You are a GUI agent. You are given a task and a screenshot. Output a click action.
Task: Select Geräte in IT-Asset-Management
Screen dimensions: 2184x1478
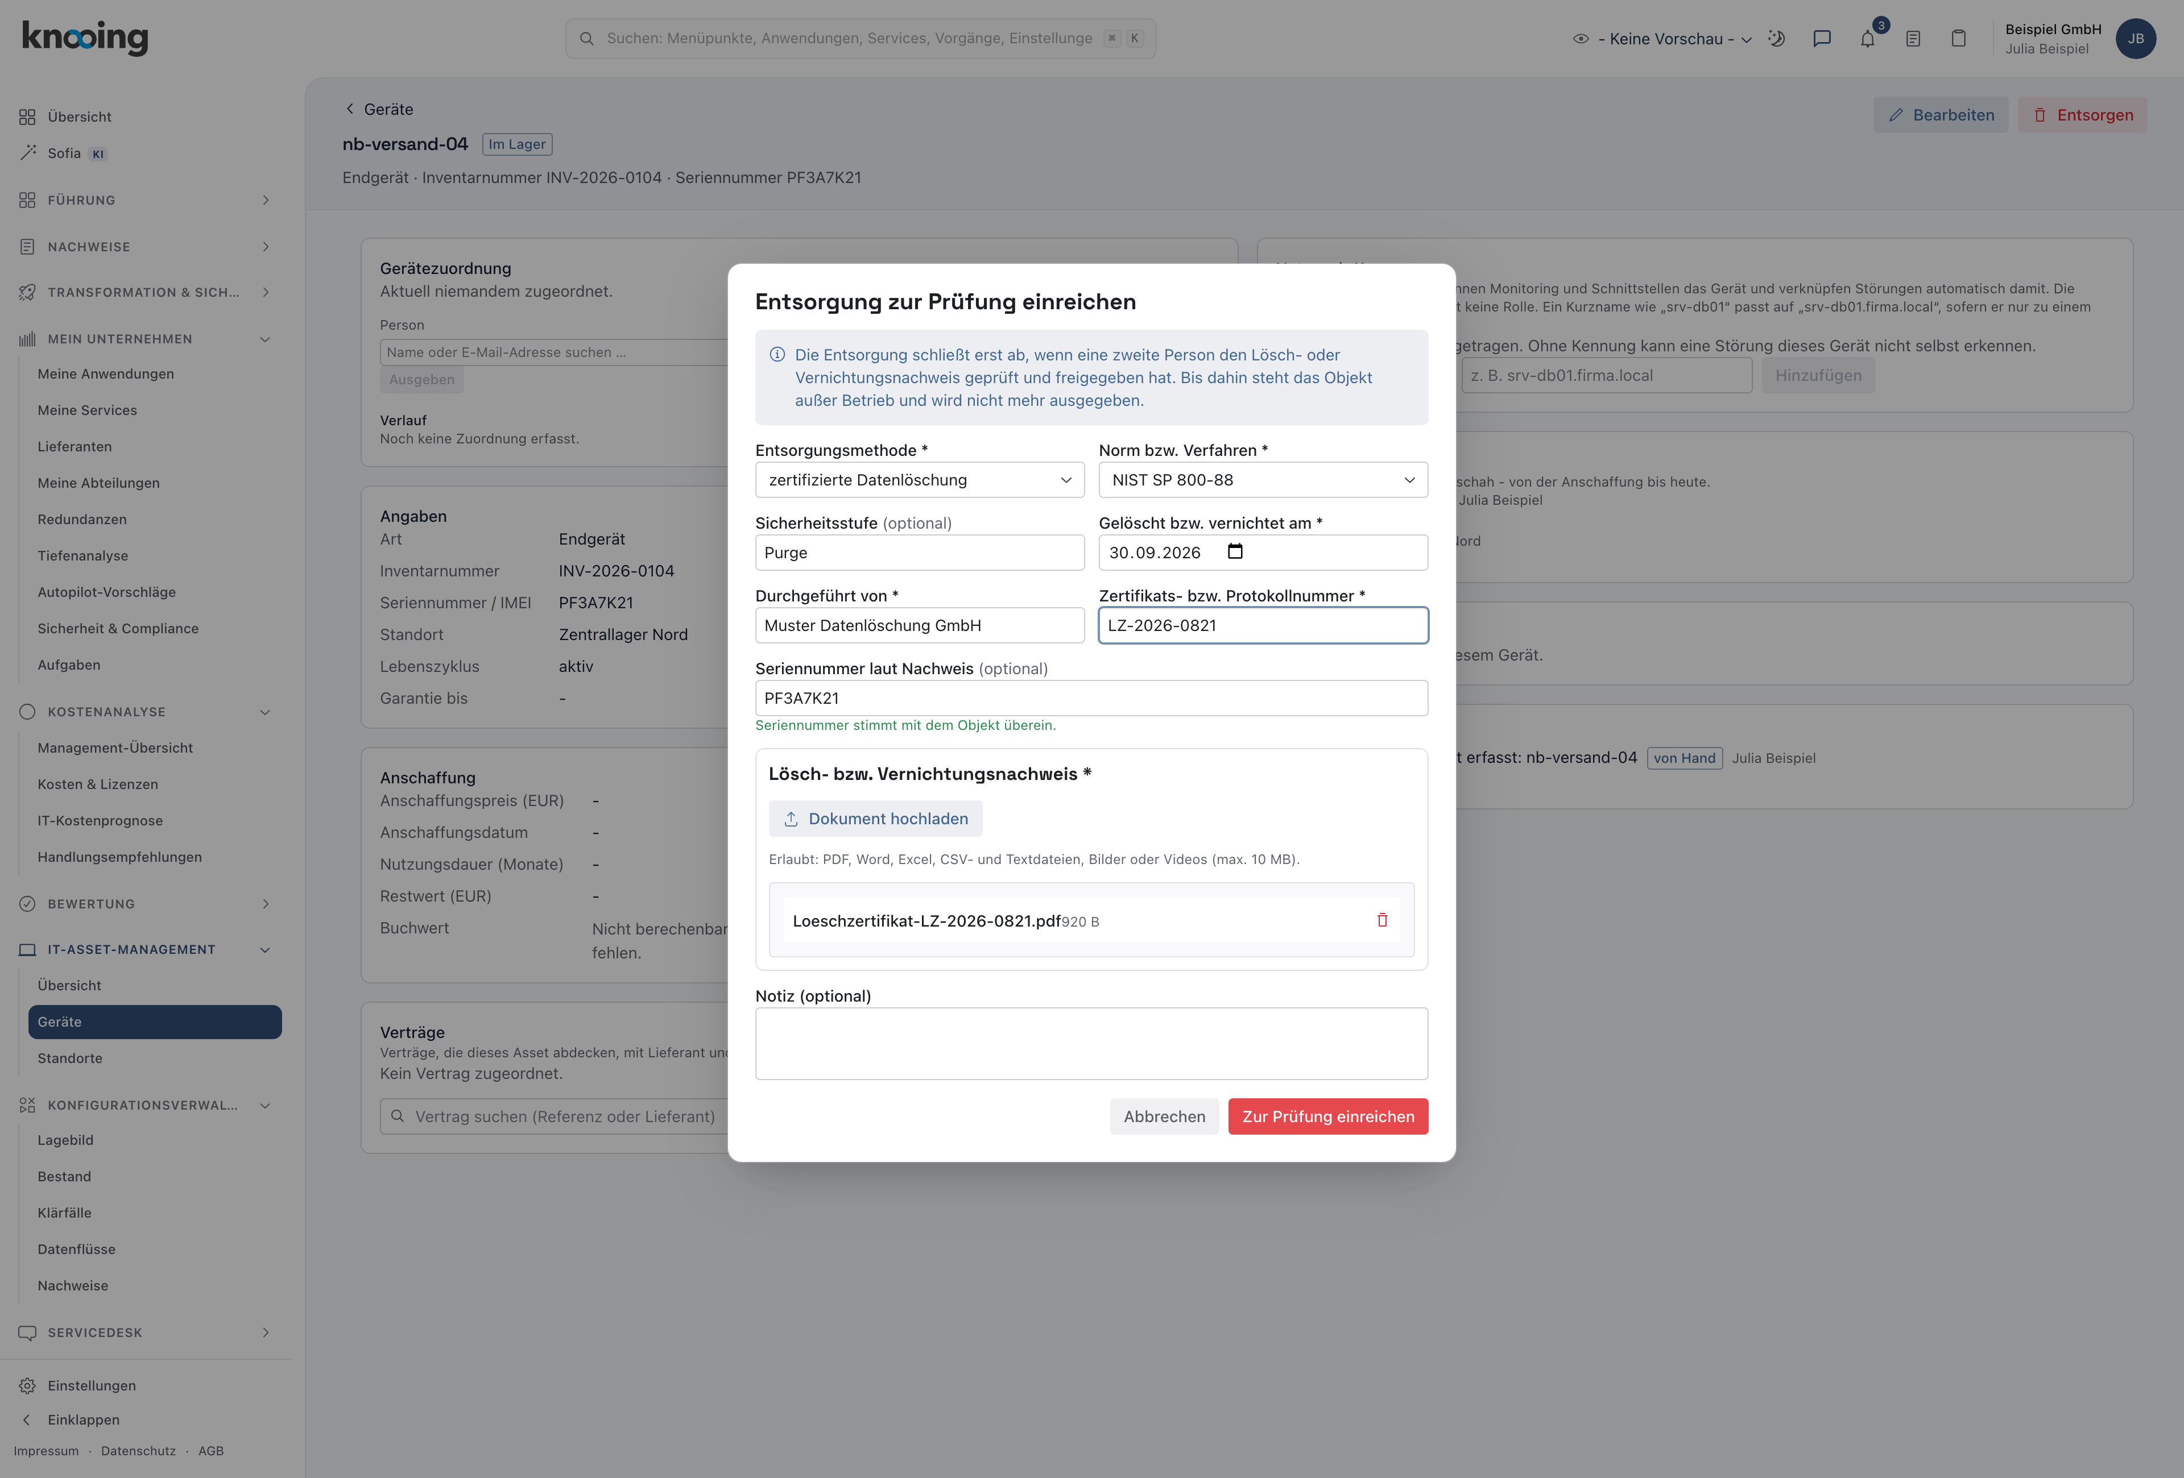155,1022
